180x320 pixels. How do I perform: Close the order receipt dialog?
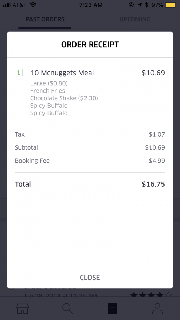pos(90,278)
